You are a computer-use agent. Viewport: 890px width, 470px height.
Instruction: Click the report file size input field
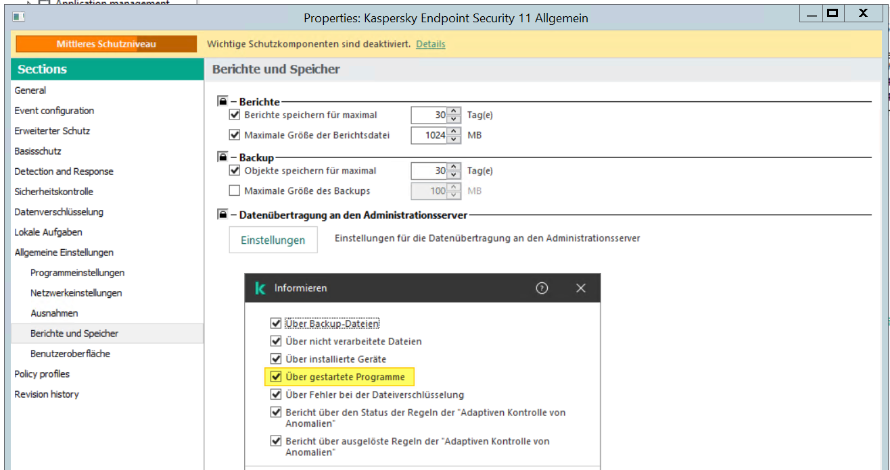429,135
